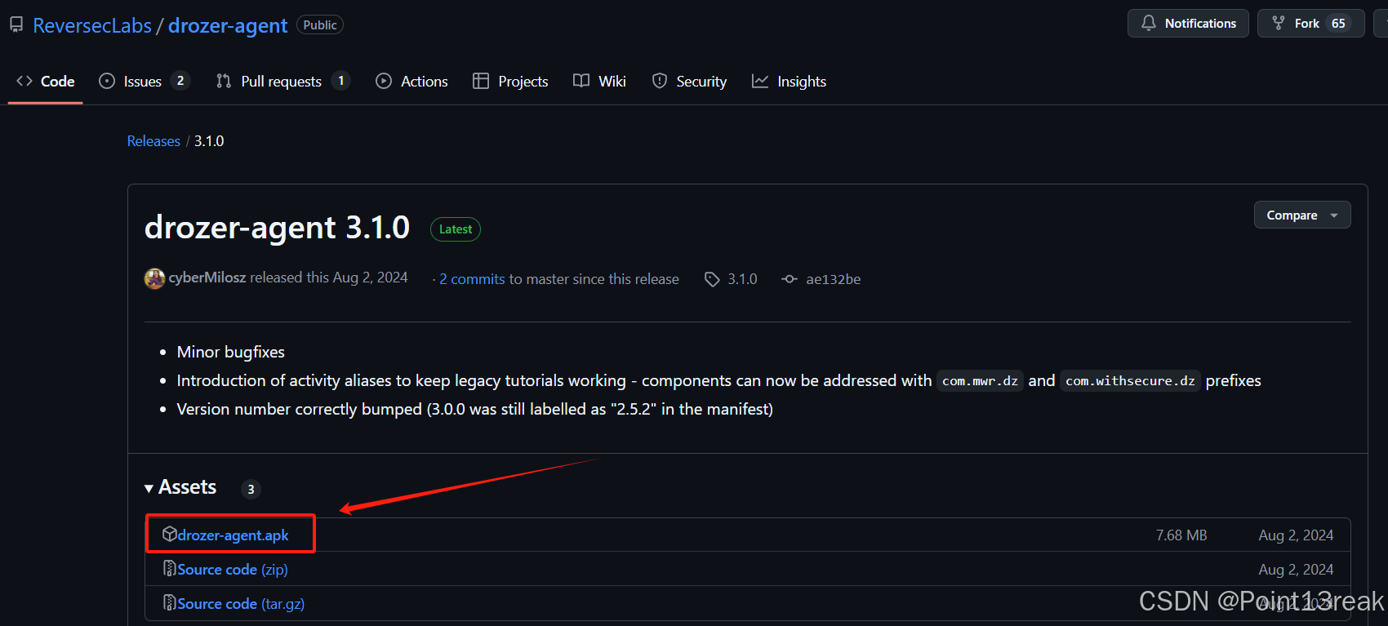Open the ReversecLabs owner link
Screen dimensions: 1388x626
(92, 25)
